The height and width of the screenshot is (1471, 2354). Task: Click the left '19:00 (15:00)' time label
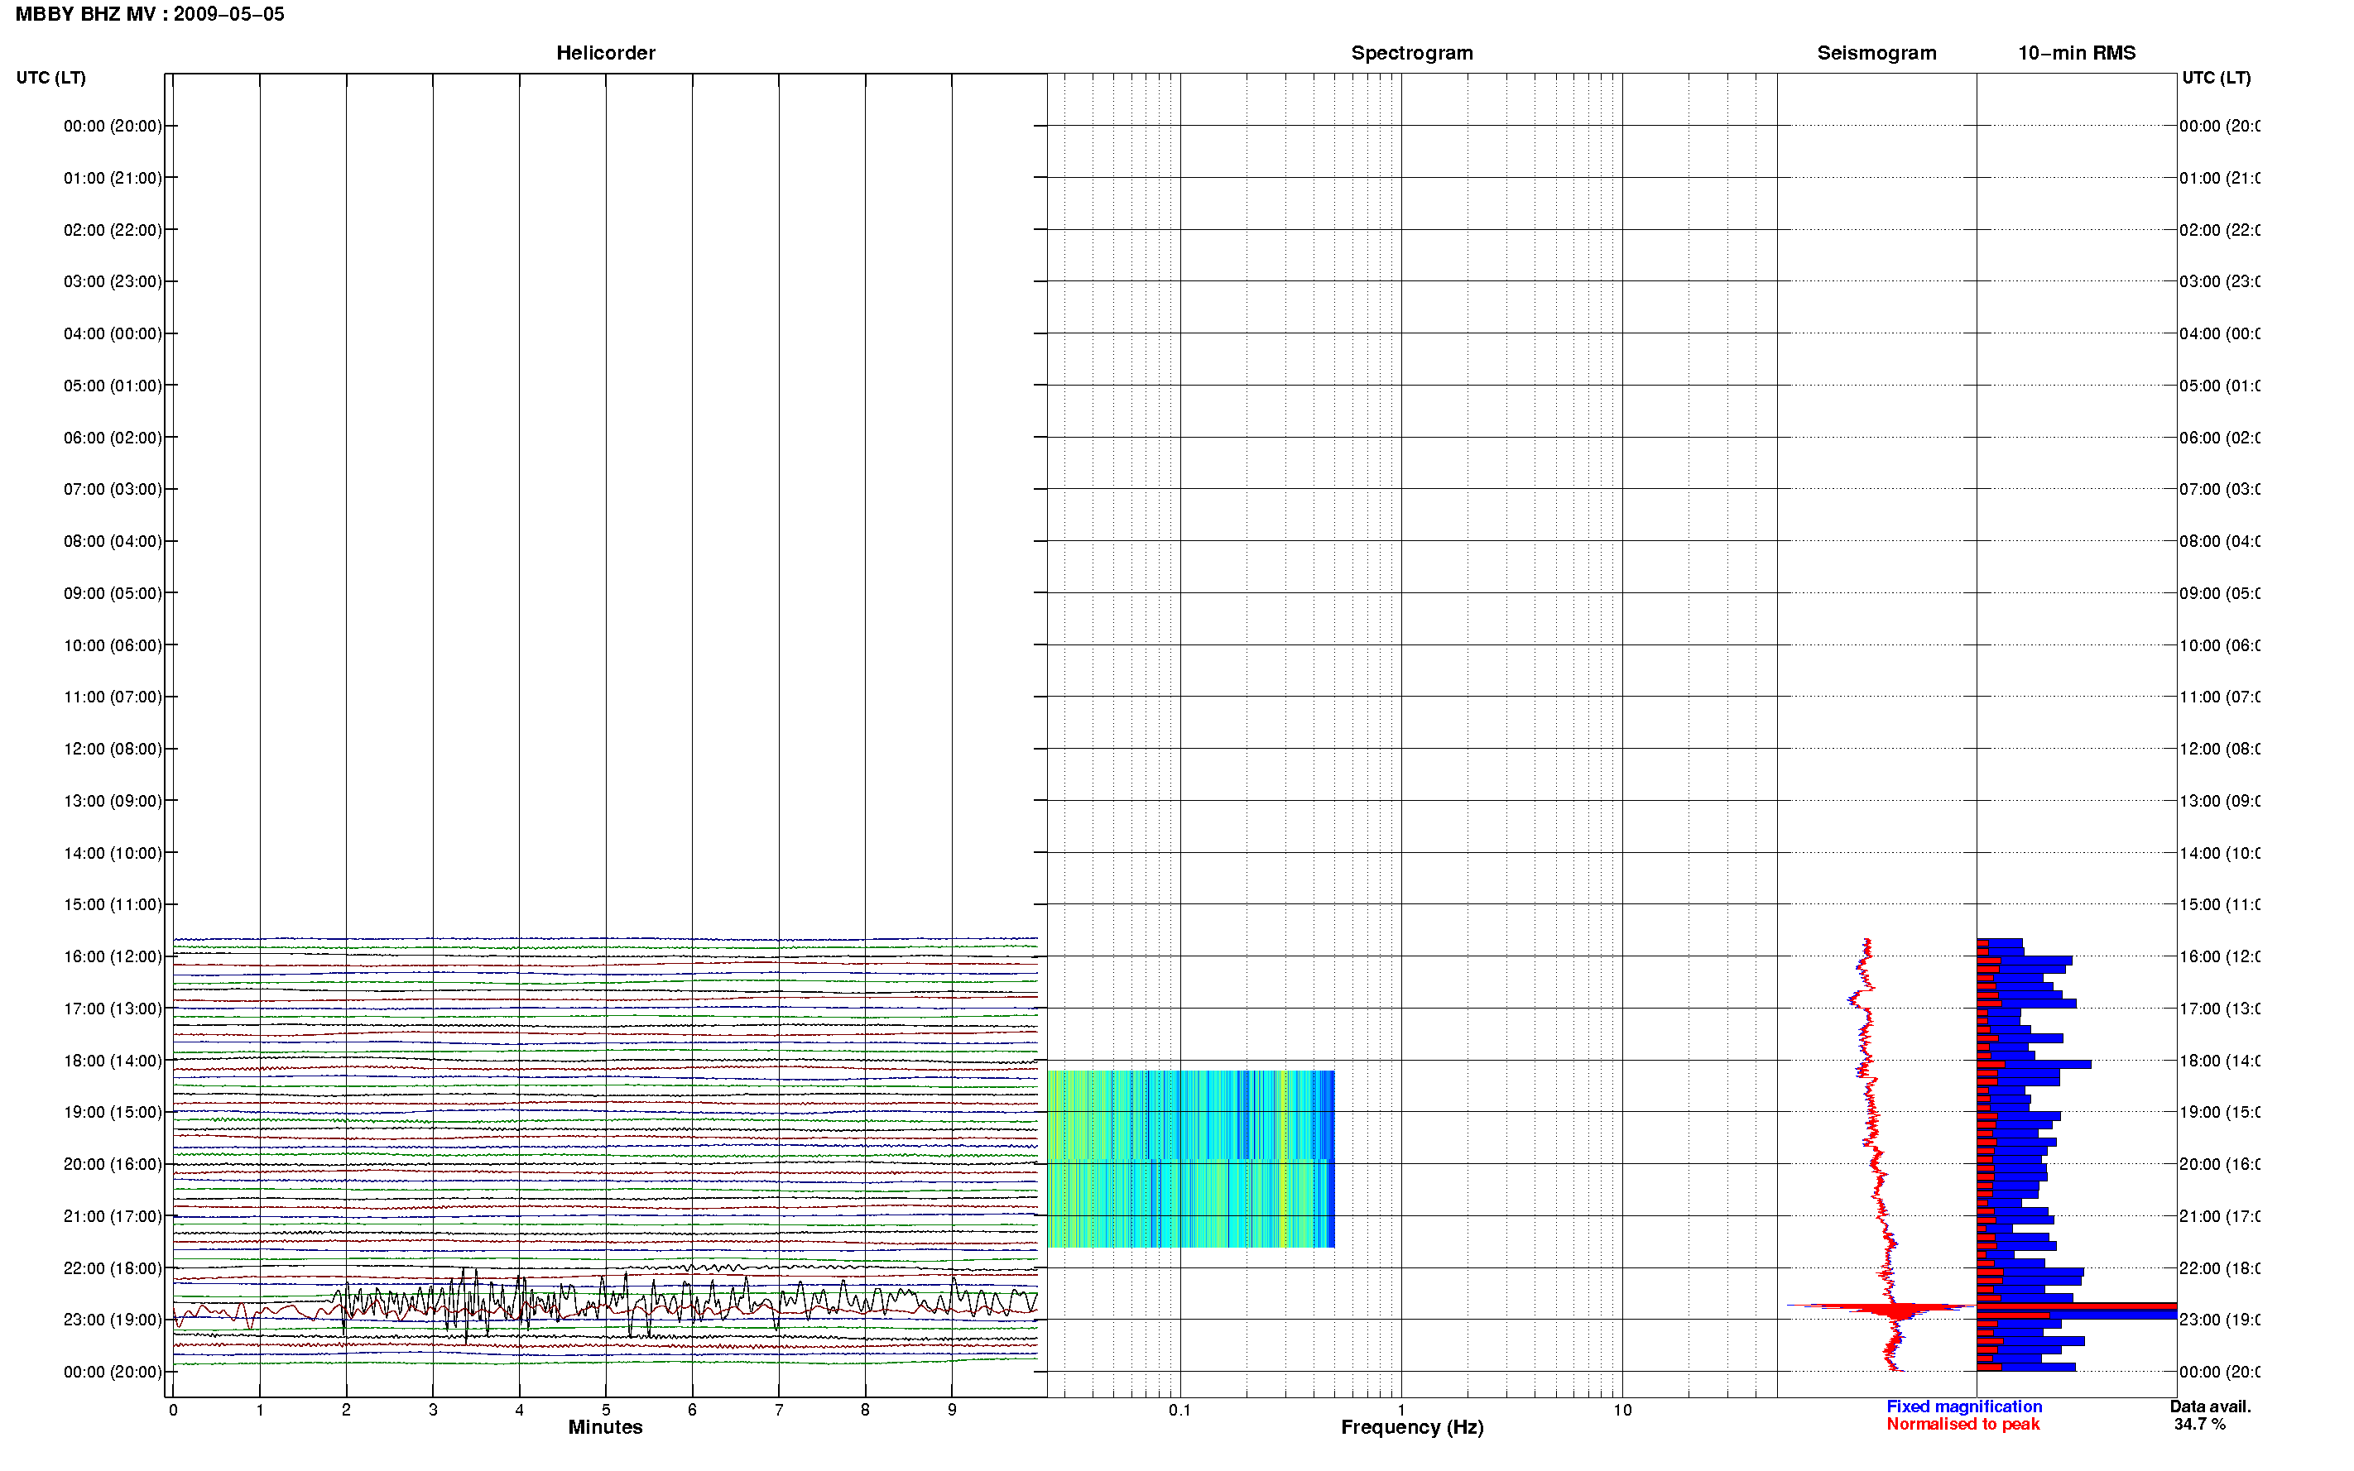[x=113, y=1112]
